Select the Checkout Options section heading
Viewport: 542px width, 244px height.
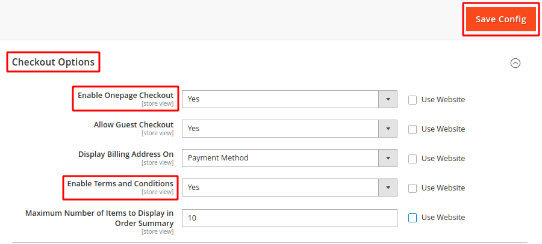click(x=53, y=62)
